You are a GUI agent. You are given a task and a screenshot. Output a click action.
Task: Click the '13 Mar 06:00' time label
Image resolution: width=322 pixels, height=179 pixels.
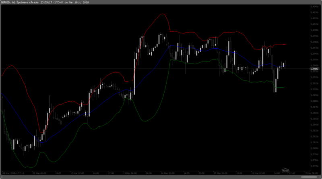[x=130, y=173]
